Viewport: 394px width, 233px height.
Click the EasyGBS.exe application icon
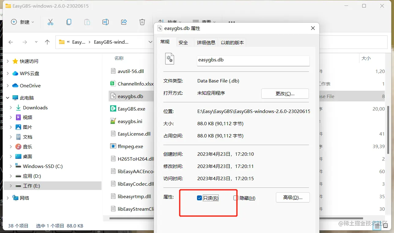[x=113, y=109]
